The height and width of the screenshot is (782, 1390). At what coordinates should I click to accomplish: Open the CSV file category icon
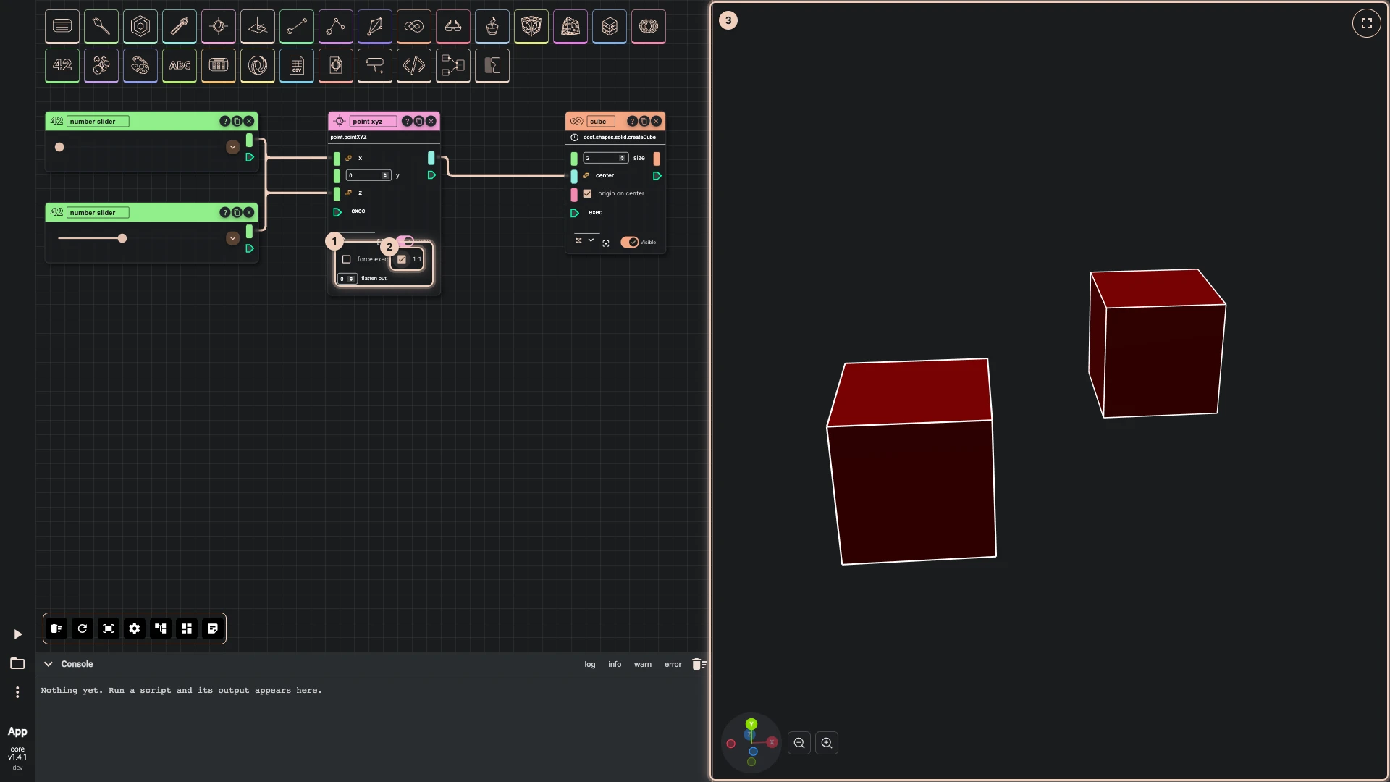tap(297, 65)
